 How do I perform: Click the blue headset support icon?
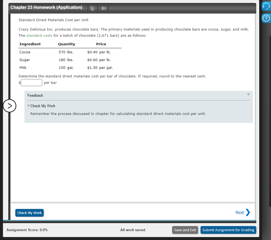coord(266,6)
